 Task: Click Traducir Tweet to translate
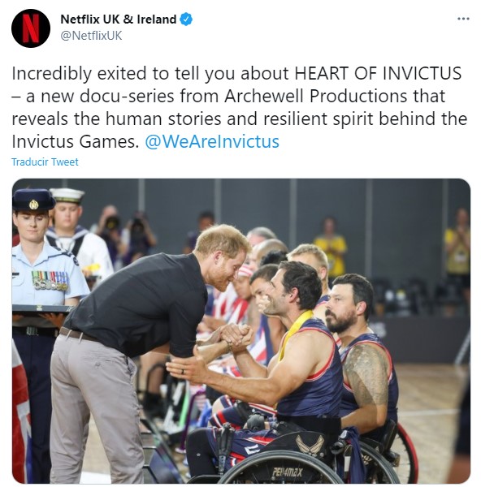(45, 162)
